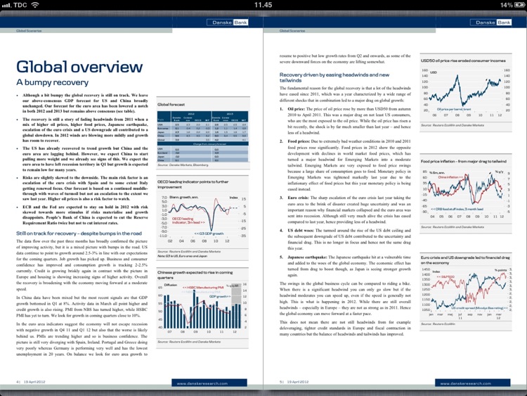Tap Danske Bank logo on right page
This screenshot has width=527, height=396.
pos(490,23)
